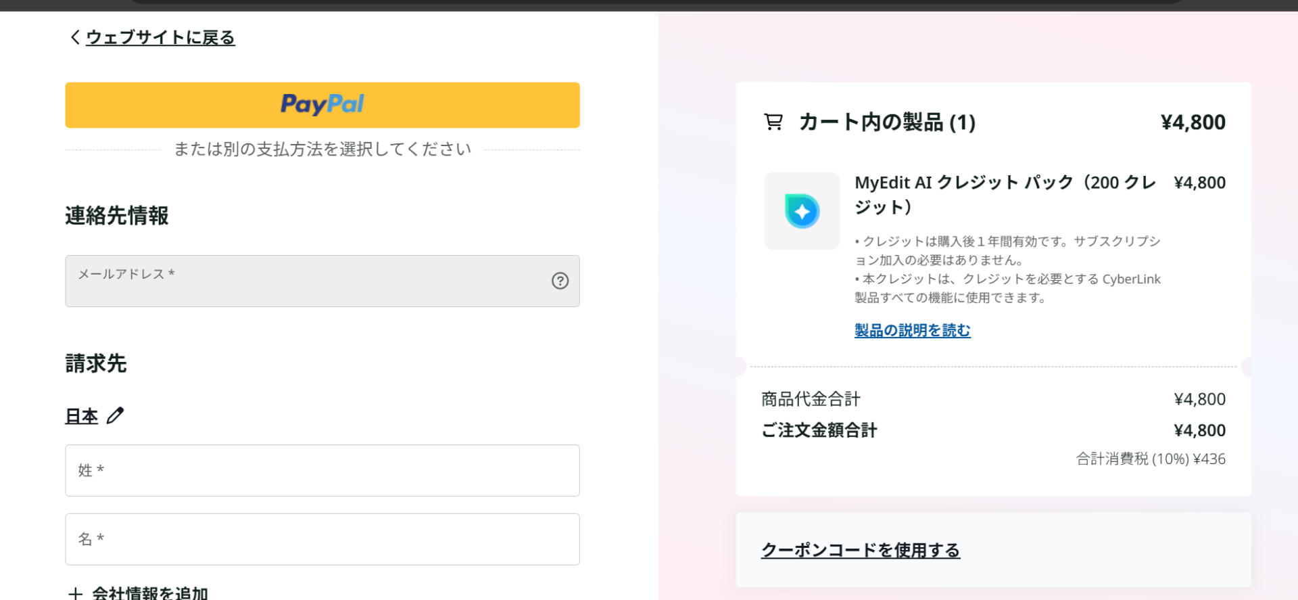The image size is (1298, 600).
Task: Focus the 名 first name field
Action: pyautogui.click(x=322, y=539)
